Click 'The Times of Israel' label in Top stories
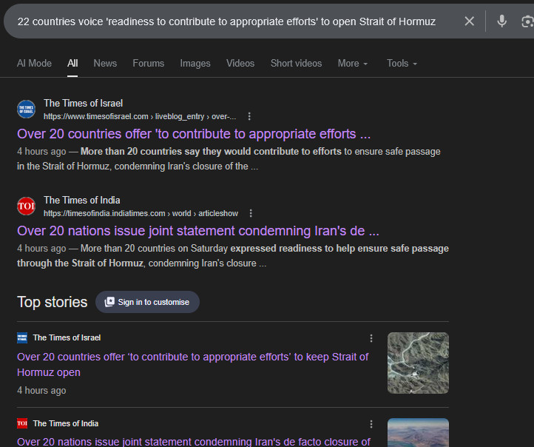Viewport: 534px width, 447px height. point(67,337)
